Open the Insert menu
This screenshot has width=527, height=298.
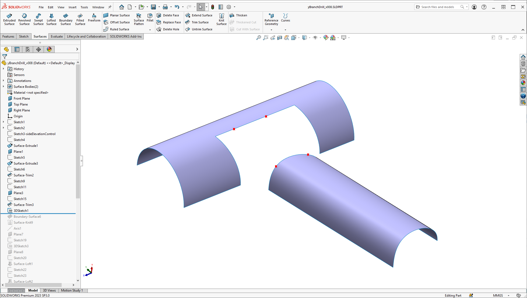point(72,7)
